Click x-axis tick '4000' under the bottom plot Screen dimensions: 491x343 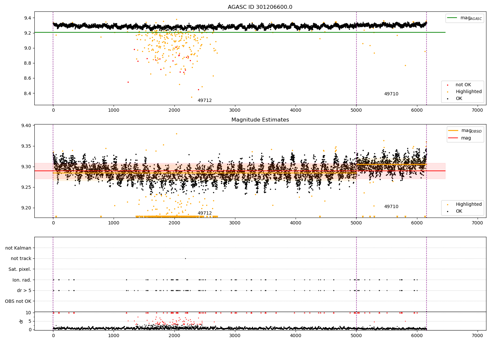pos(296,335)
